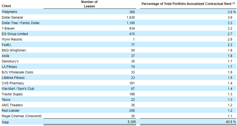Select the Tractor Supply client name

tap(12, 94)
